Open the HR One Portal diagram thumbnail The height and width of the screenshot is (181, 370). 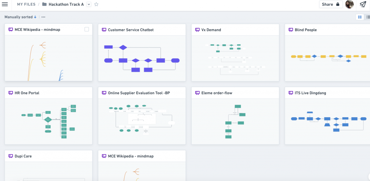point(48,121)
